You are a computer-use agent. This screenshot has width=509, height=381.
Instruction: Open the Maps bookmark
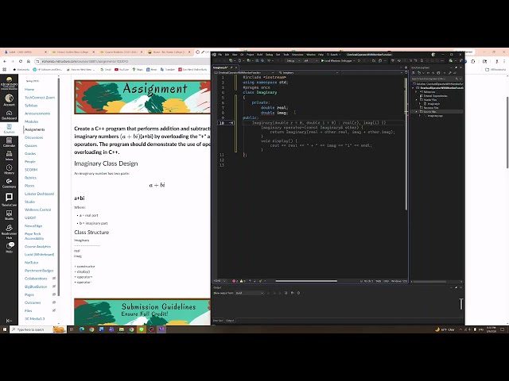pyautogui.click(x=138, y=69)
